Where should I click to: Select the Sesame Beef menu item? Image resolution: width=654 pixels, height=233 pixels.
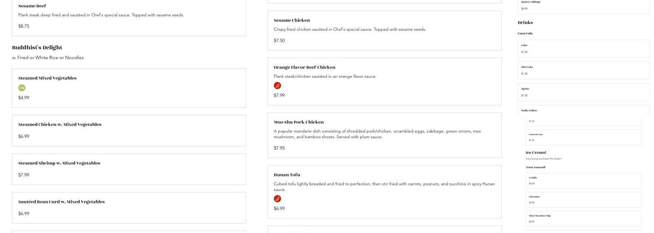(32, 6)
